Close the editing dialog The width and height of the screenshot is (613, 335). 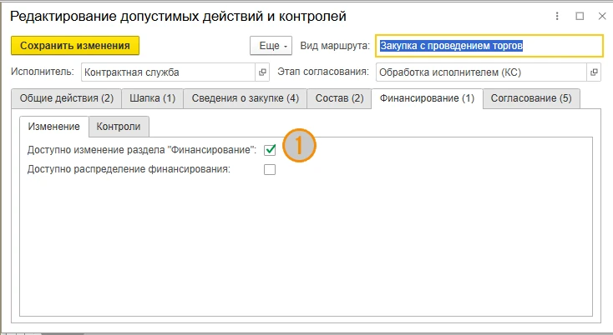(x=602, y=16)
